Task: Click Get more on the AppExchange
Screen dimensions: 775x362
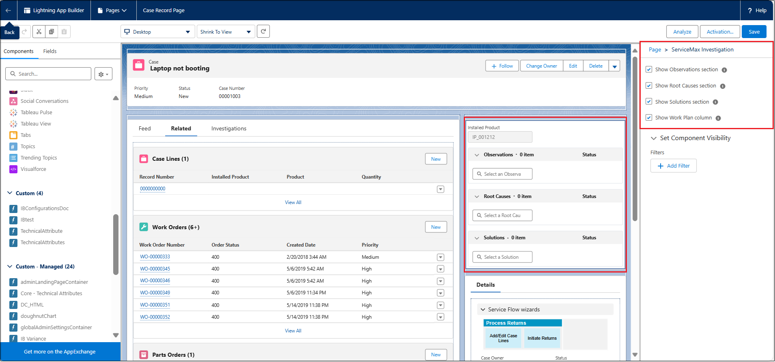Action: [x=60, y=352]
